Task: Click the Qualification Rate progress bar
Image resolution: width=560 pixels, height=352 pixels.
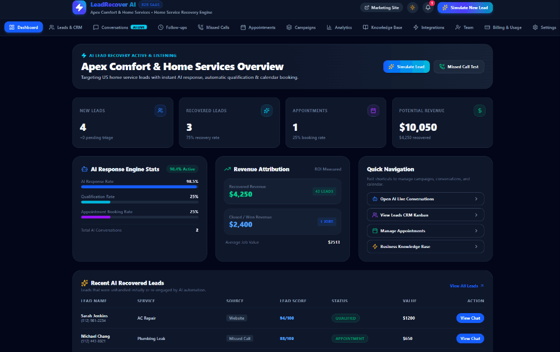Action: click(x=139, y=202)
